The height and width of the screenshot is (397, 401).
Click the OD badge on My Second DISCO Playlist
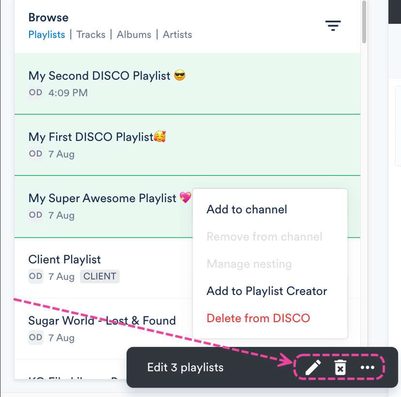point(35,92)
